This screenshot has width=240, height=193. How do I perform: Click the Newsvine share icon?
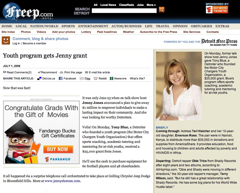111,78
